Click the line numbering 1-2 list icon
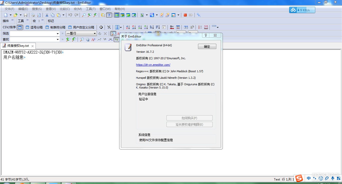This screenshot has height=184, width=342. 200,27
